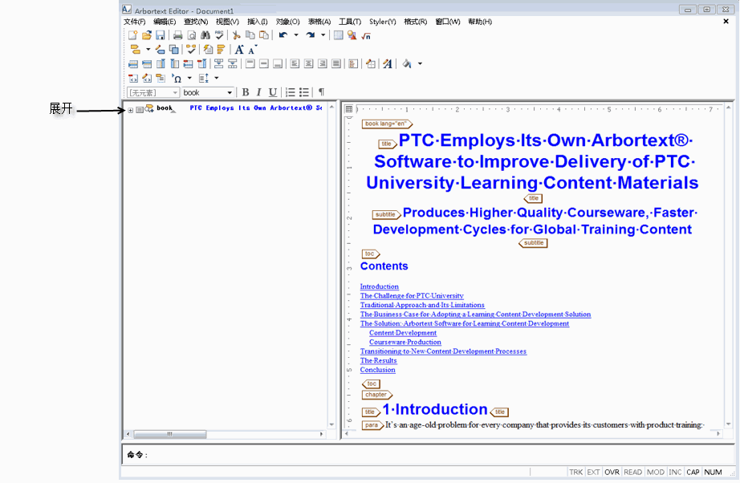
Task: Run spell check with the ABC checkmark icon
Action: pyautogui.click(x=219, y=35)
